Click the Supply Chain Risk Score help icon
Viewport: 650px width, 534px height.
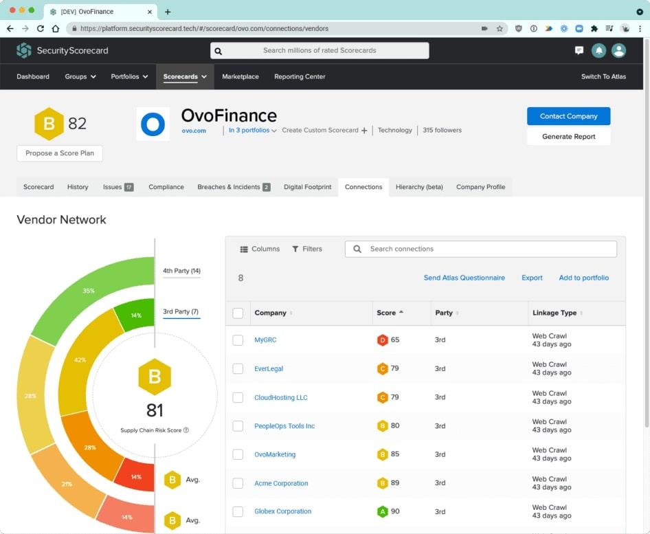(186, 430)
